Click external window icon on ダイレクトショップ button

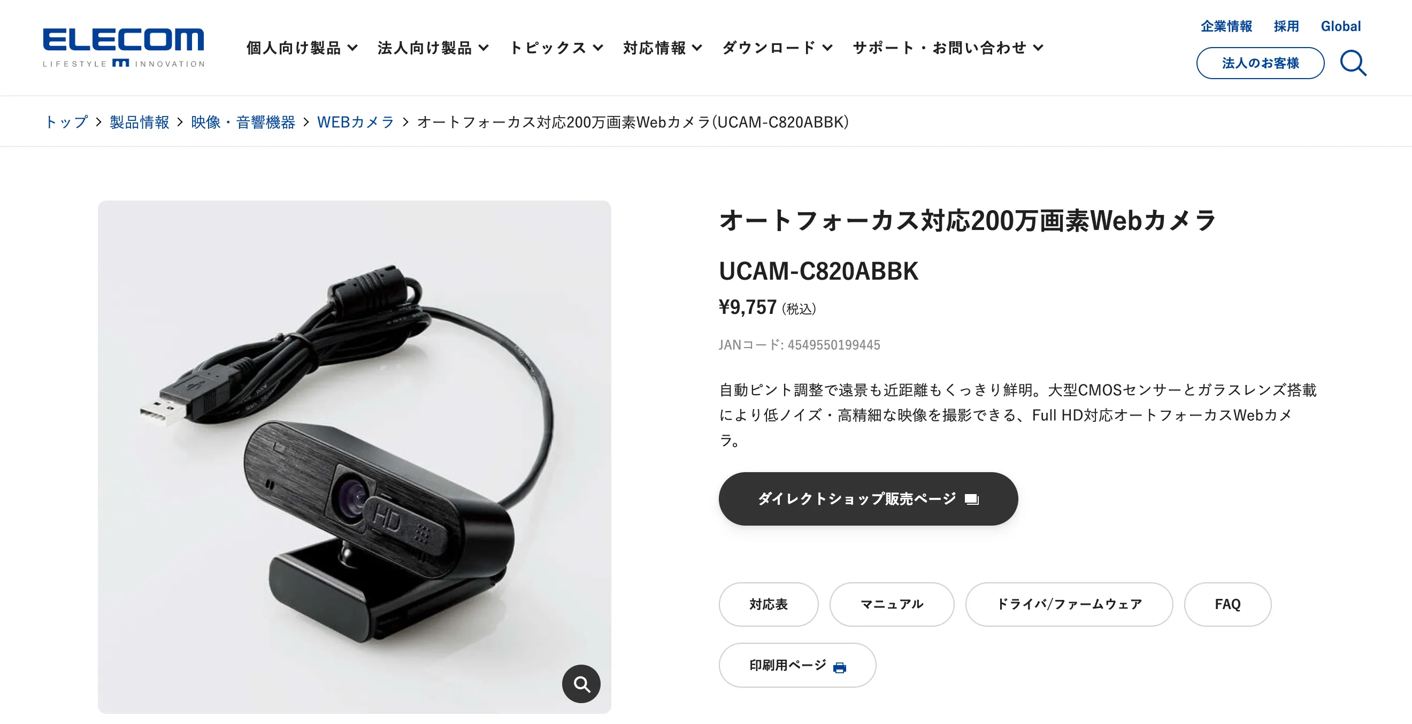tap(971, 499)
